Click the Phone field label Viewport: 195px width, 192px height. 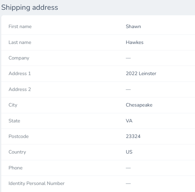tap(16, 168)
